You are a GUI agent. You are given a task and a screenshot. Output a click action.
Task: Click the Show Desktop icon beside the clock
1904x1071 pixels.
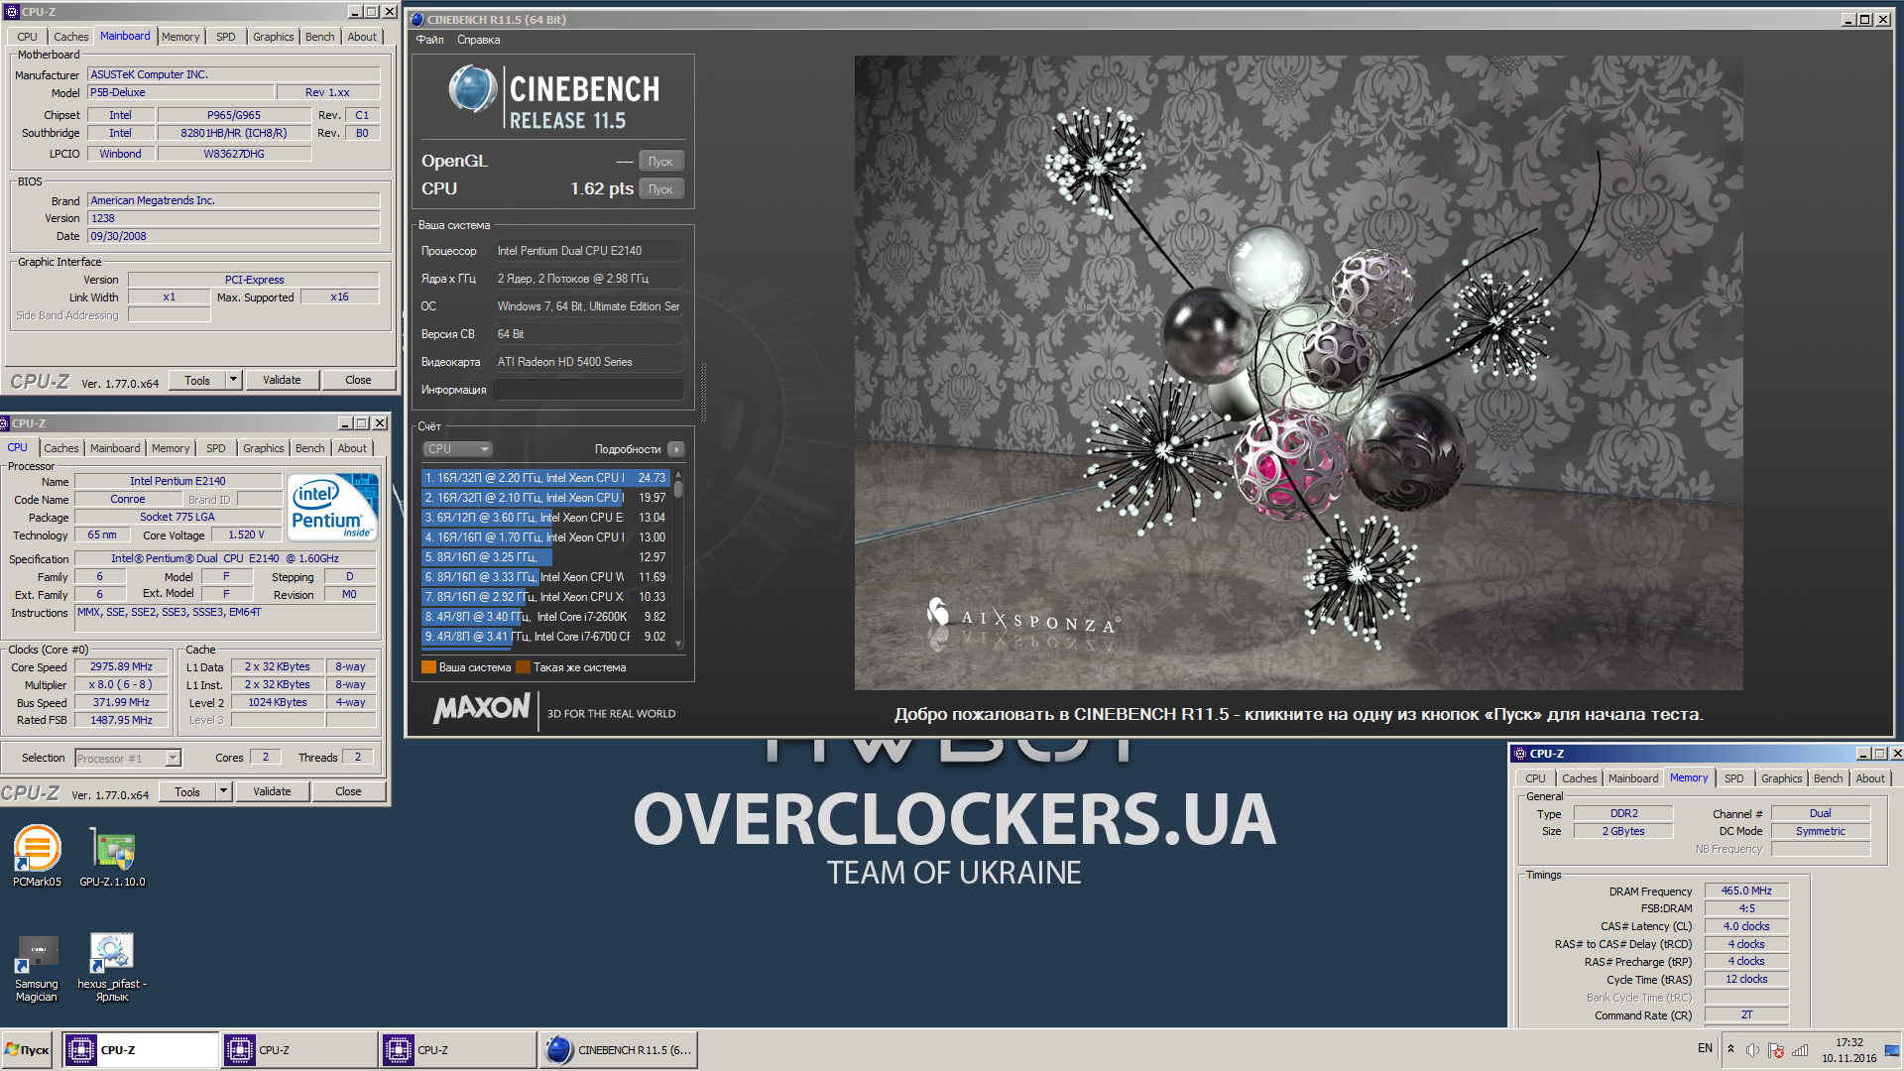[x=1892, y=1050]
